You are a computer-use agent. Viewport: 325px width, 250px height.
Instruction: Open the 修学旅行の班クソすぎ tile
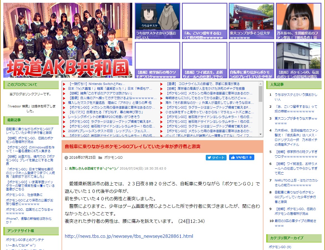click(158, 60)
